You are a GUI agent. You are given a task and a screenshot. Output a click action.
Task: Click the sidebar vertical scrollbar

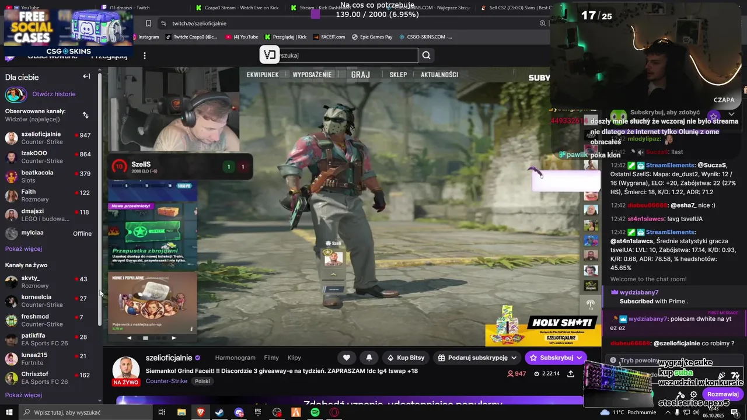pyautogui.click(x=100, y=198)
